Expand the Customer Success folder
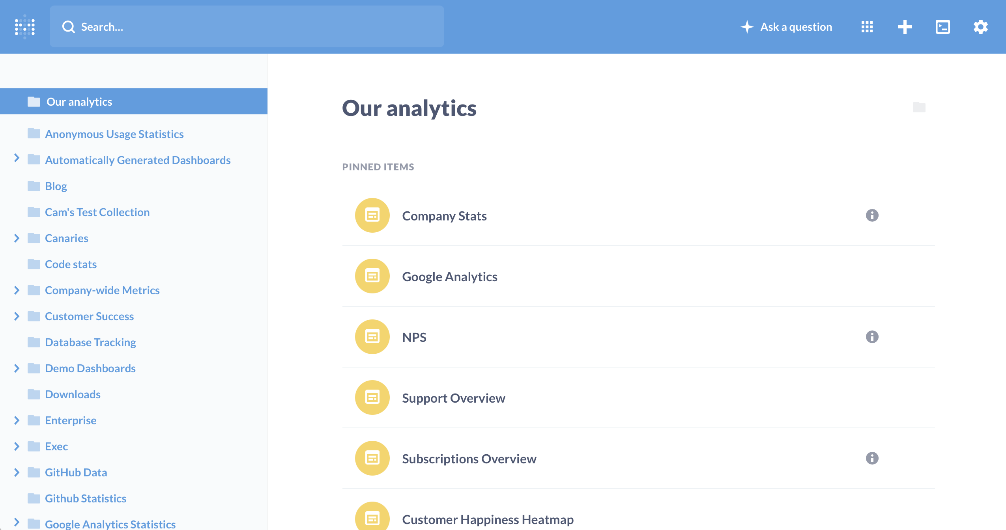Viewport: 1006px width, 530px height. (17, 316)
